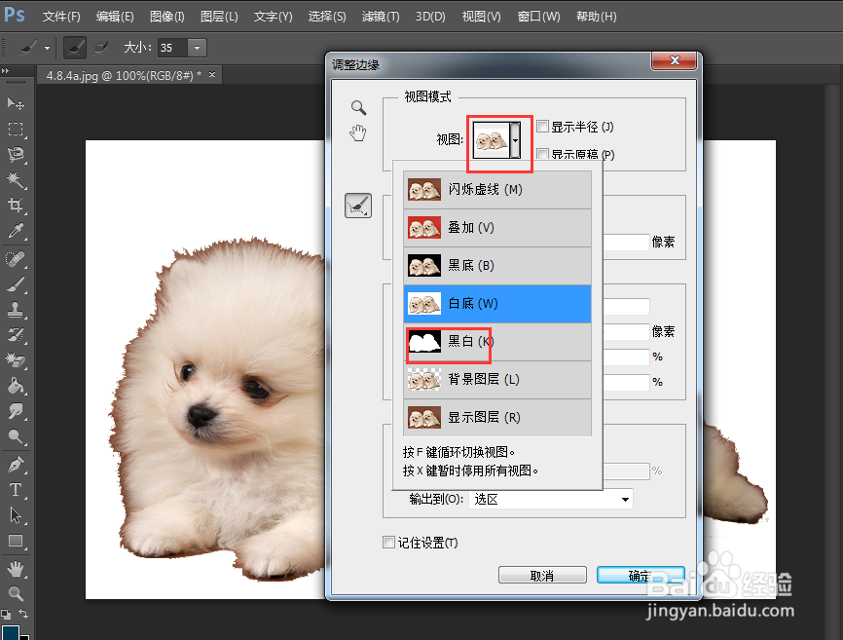
Task: Choose 黑白 (K) view mode
Action: (497, 342)
